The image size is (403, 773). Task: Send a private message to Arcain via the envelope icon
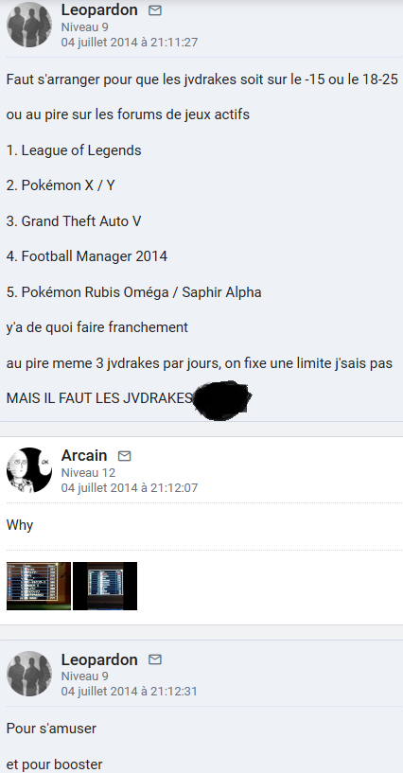(125, 456)
